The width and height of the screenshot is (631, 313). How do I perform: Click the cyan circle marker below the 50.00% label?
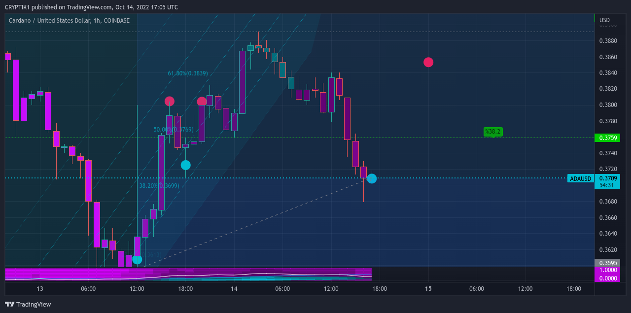click(185, 165)
